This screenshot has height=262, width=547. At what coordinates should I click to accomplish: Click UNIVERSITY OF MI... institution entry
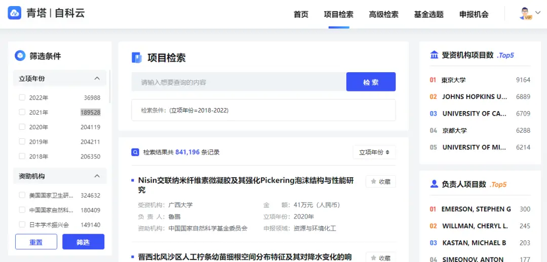475,147
